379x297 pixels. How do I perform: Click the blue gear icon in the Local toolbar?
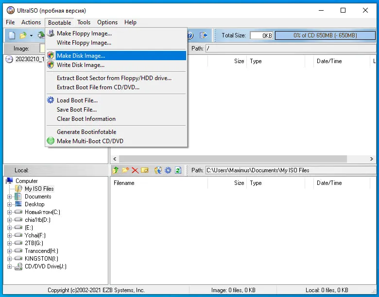[168, 170]
